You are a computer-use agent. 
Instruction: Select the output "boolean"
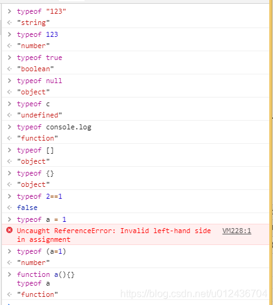pyautogui.click(x=35, y=69)
